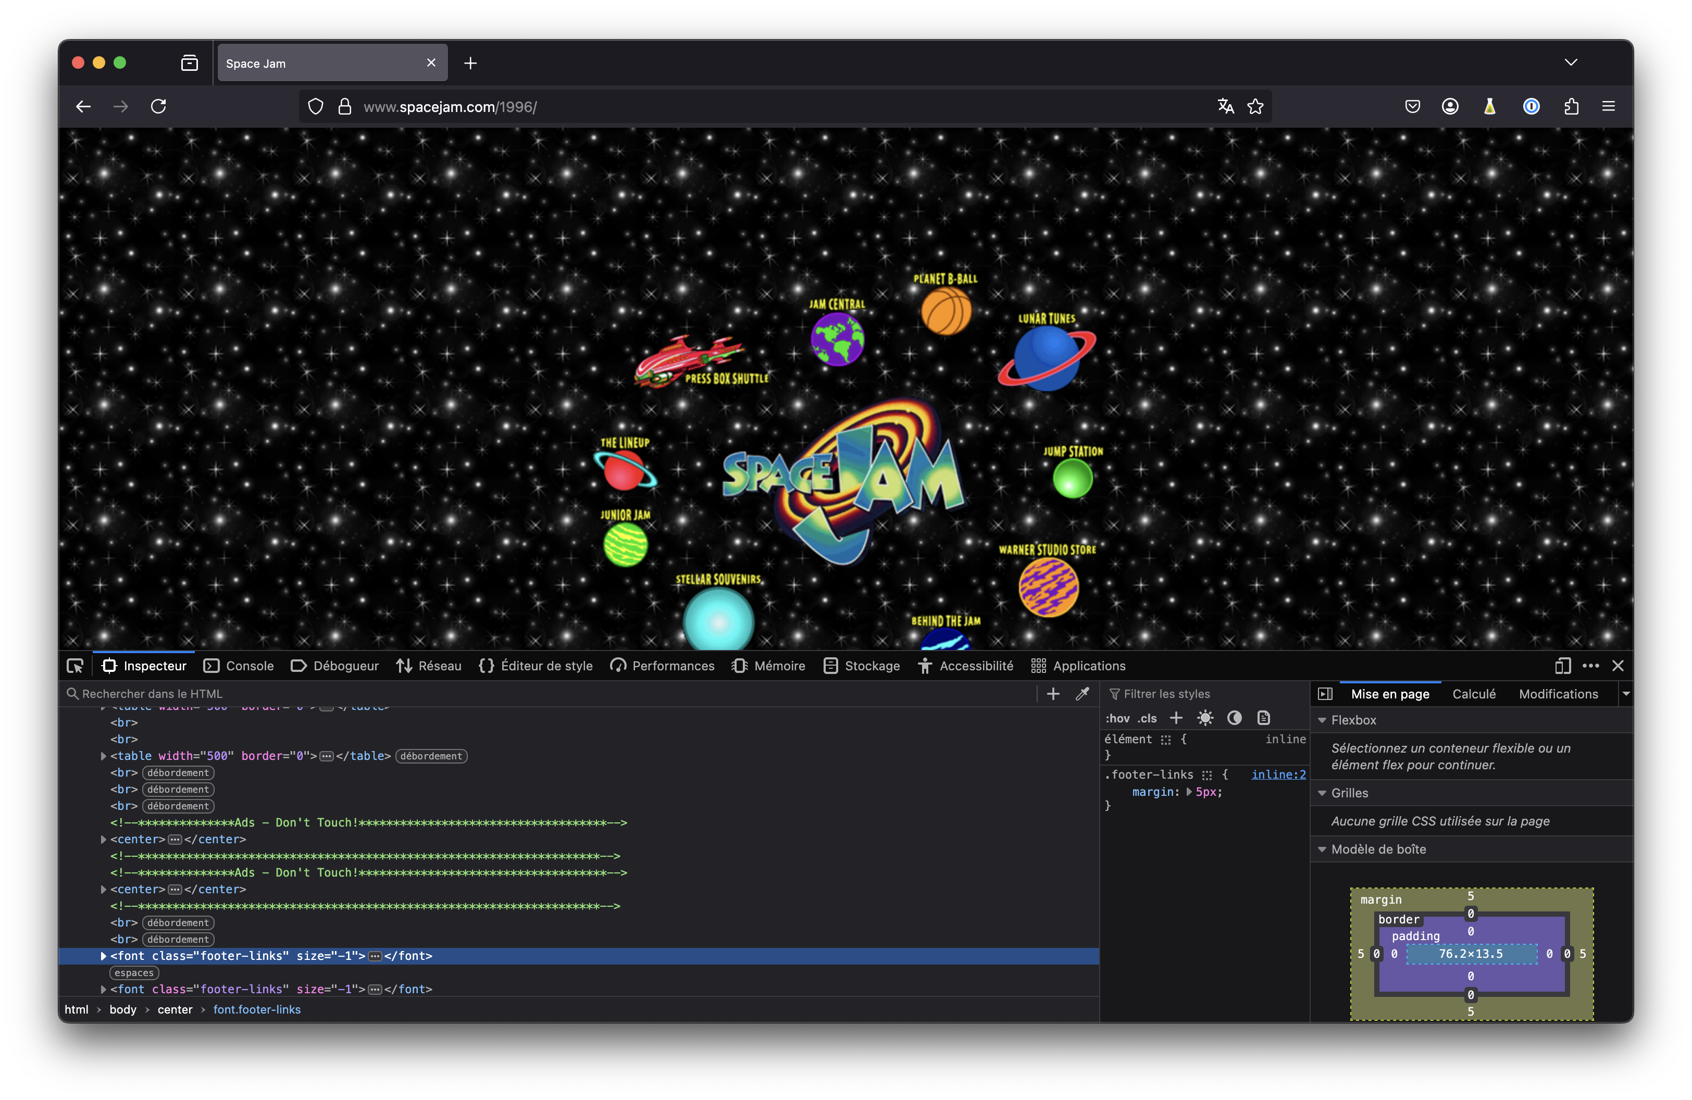Screen dimensions: 1692x1100
Task: Toggle the .cls class panel
Action: point(1148,718)
